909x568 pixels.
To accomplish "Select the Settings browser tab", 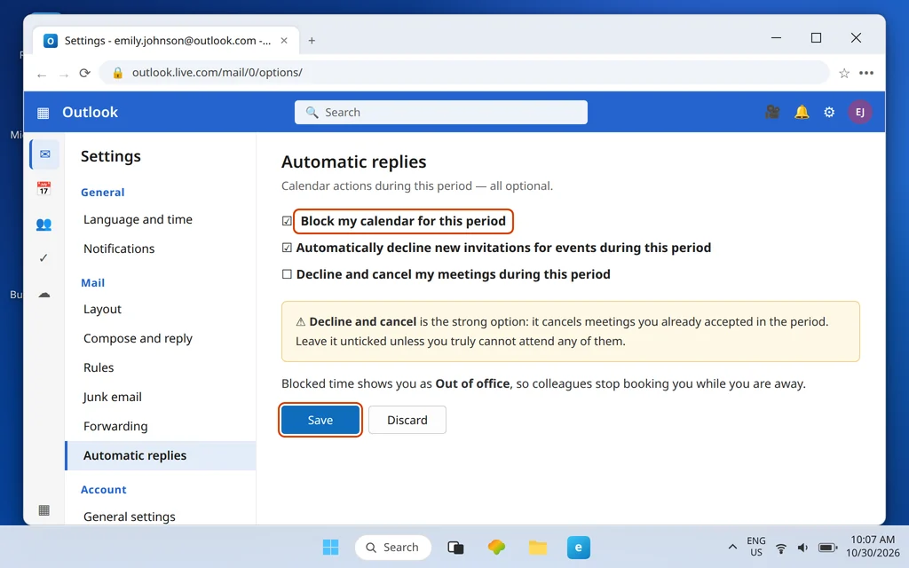I will point(166,41).
